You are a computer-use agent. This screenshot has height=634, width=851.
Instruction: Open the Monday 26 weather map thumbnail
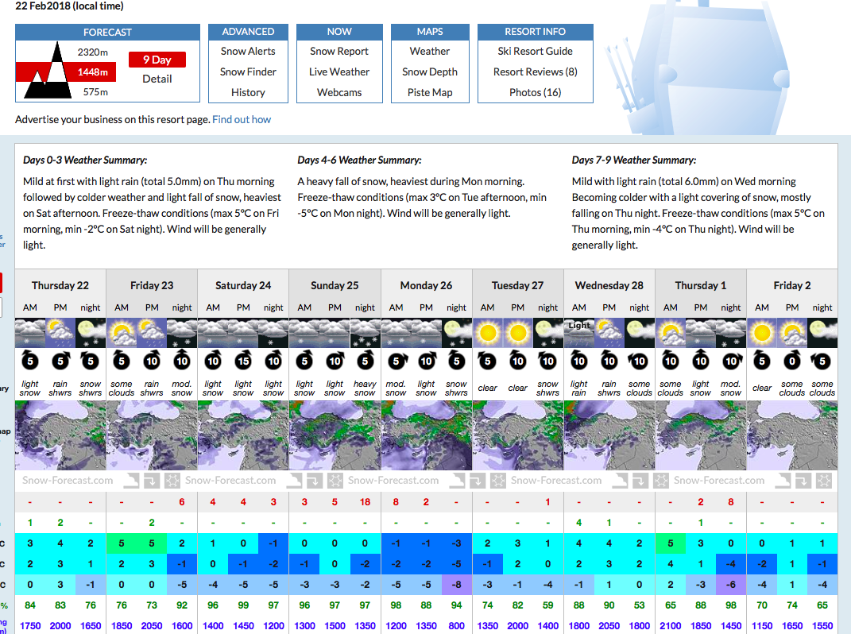[427, 435]
